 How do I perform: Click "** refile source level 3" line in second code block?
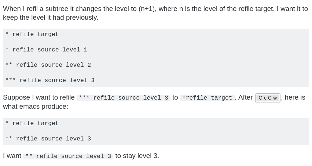pyautogui.click(x=48, y=139)
